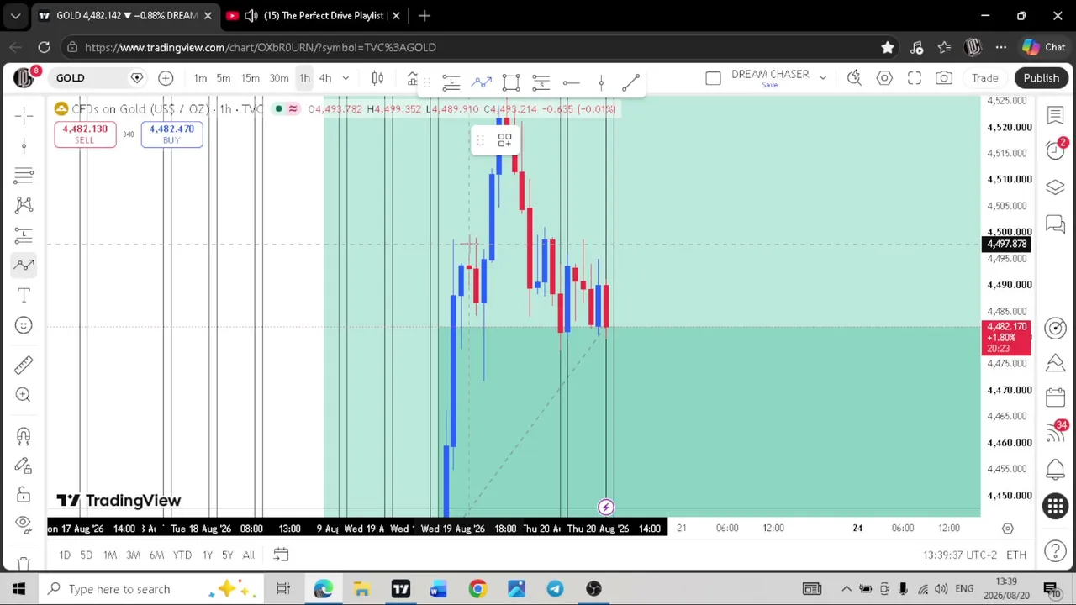The width and height of the screenshot is (1076, 605).
Task: Take a chart snapshot with camera icon
Action: (x=944, y=78)
